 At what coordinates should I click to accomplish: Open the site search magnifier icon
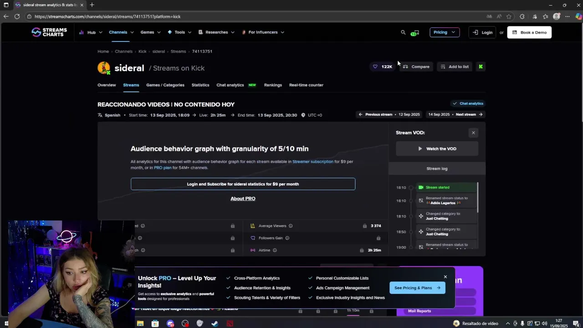pyautogui.click(x=403, y=32)
